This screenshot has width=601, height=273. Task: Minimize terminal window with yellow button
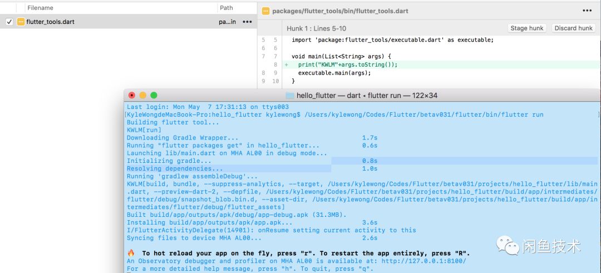pos(142,95)
